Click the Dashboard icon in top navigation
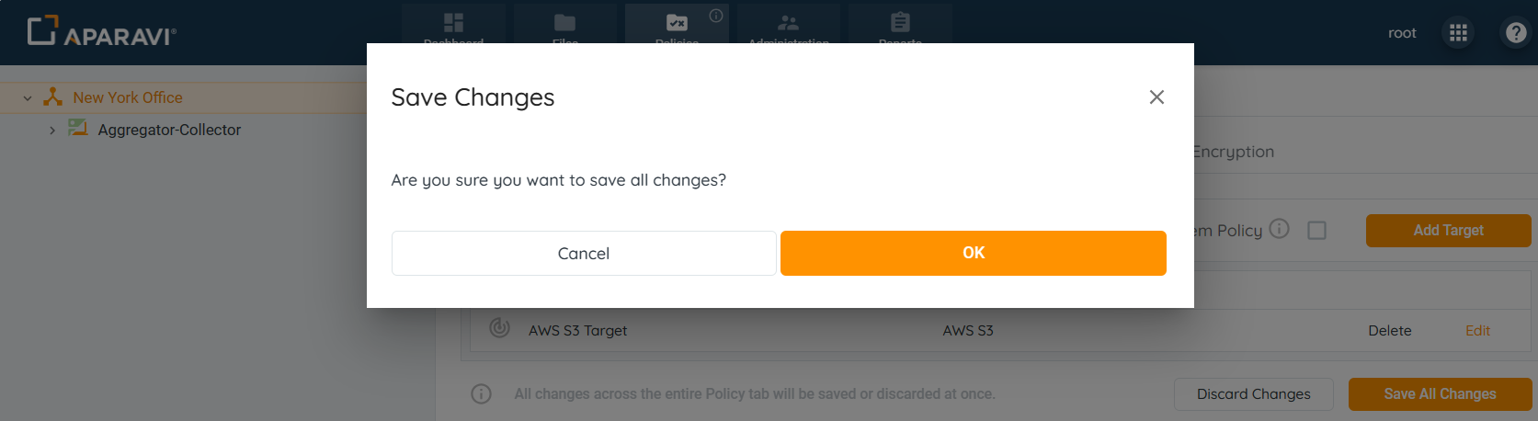Viewport: 1538px width, 421px height. [453, 23]
